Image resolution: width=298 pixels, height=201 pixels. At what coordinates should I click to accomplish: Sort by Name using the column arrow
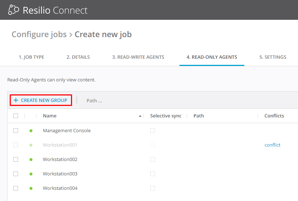(140, 116)
